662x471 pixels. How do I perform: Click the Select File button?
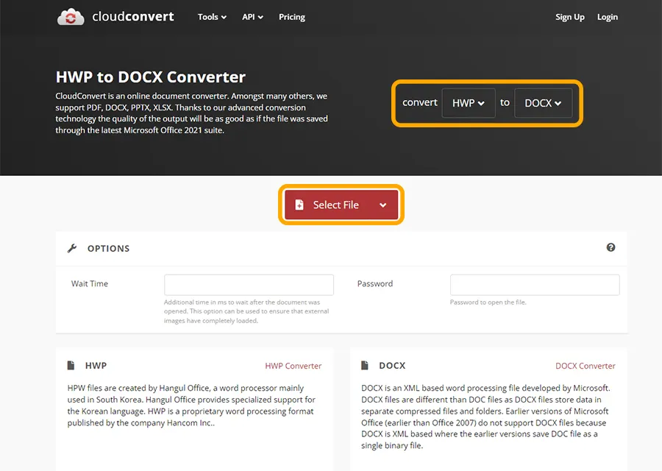[335, 206]
